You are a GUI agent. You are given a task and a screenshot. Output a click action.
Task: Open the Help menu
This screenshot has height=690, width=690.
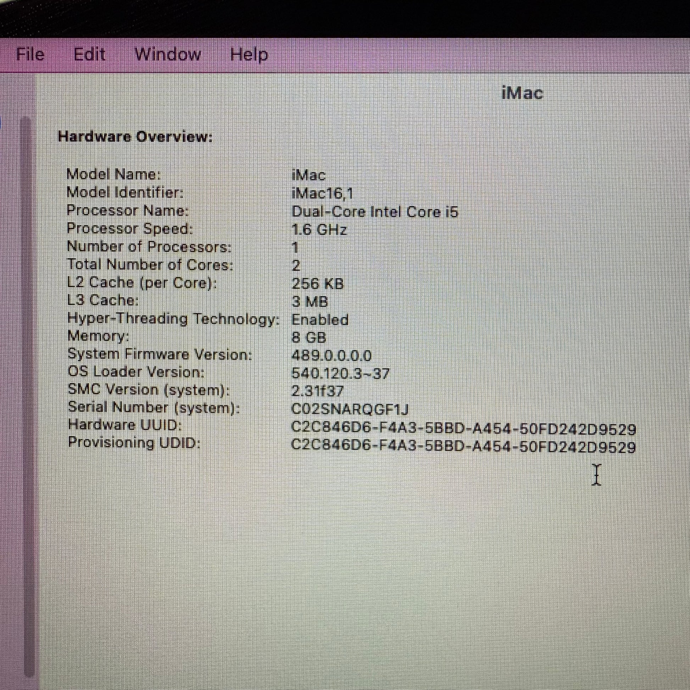click(x=249, y=55)
